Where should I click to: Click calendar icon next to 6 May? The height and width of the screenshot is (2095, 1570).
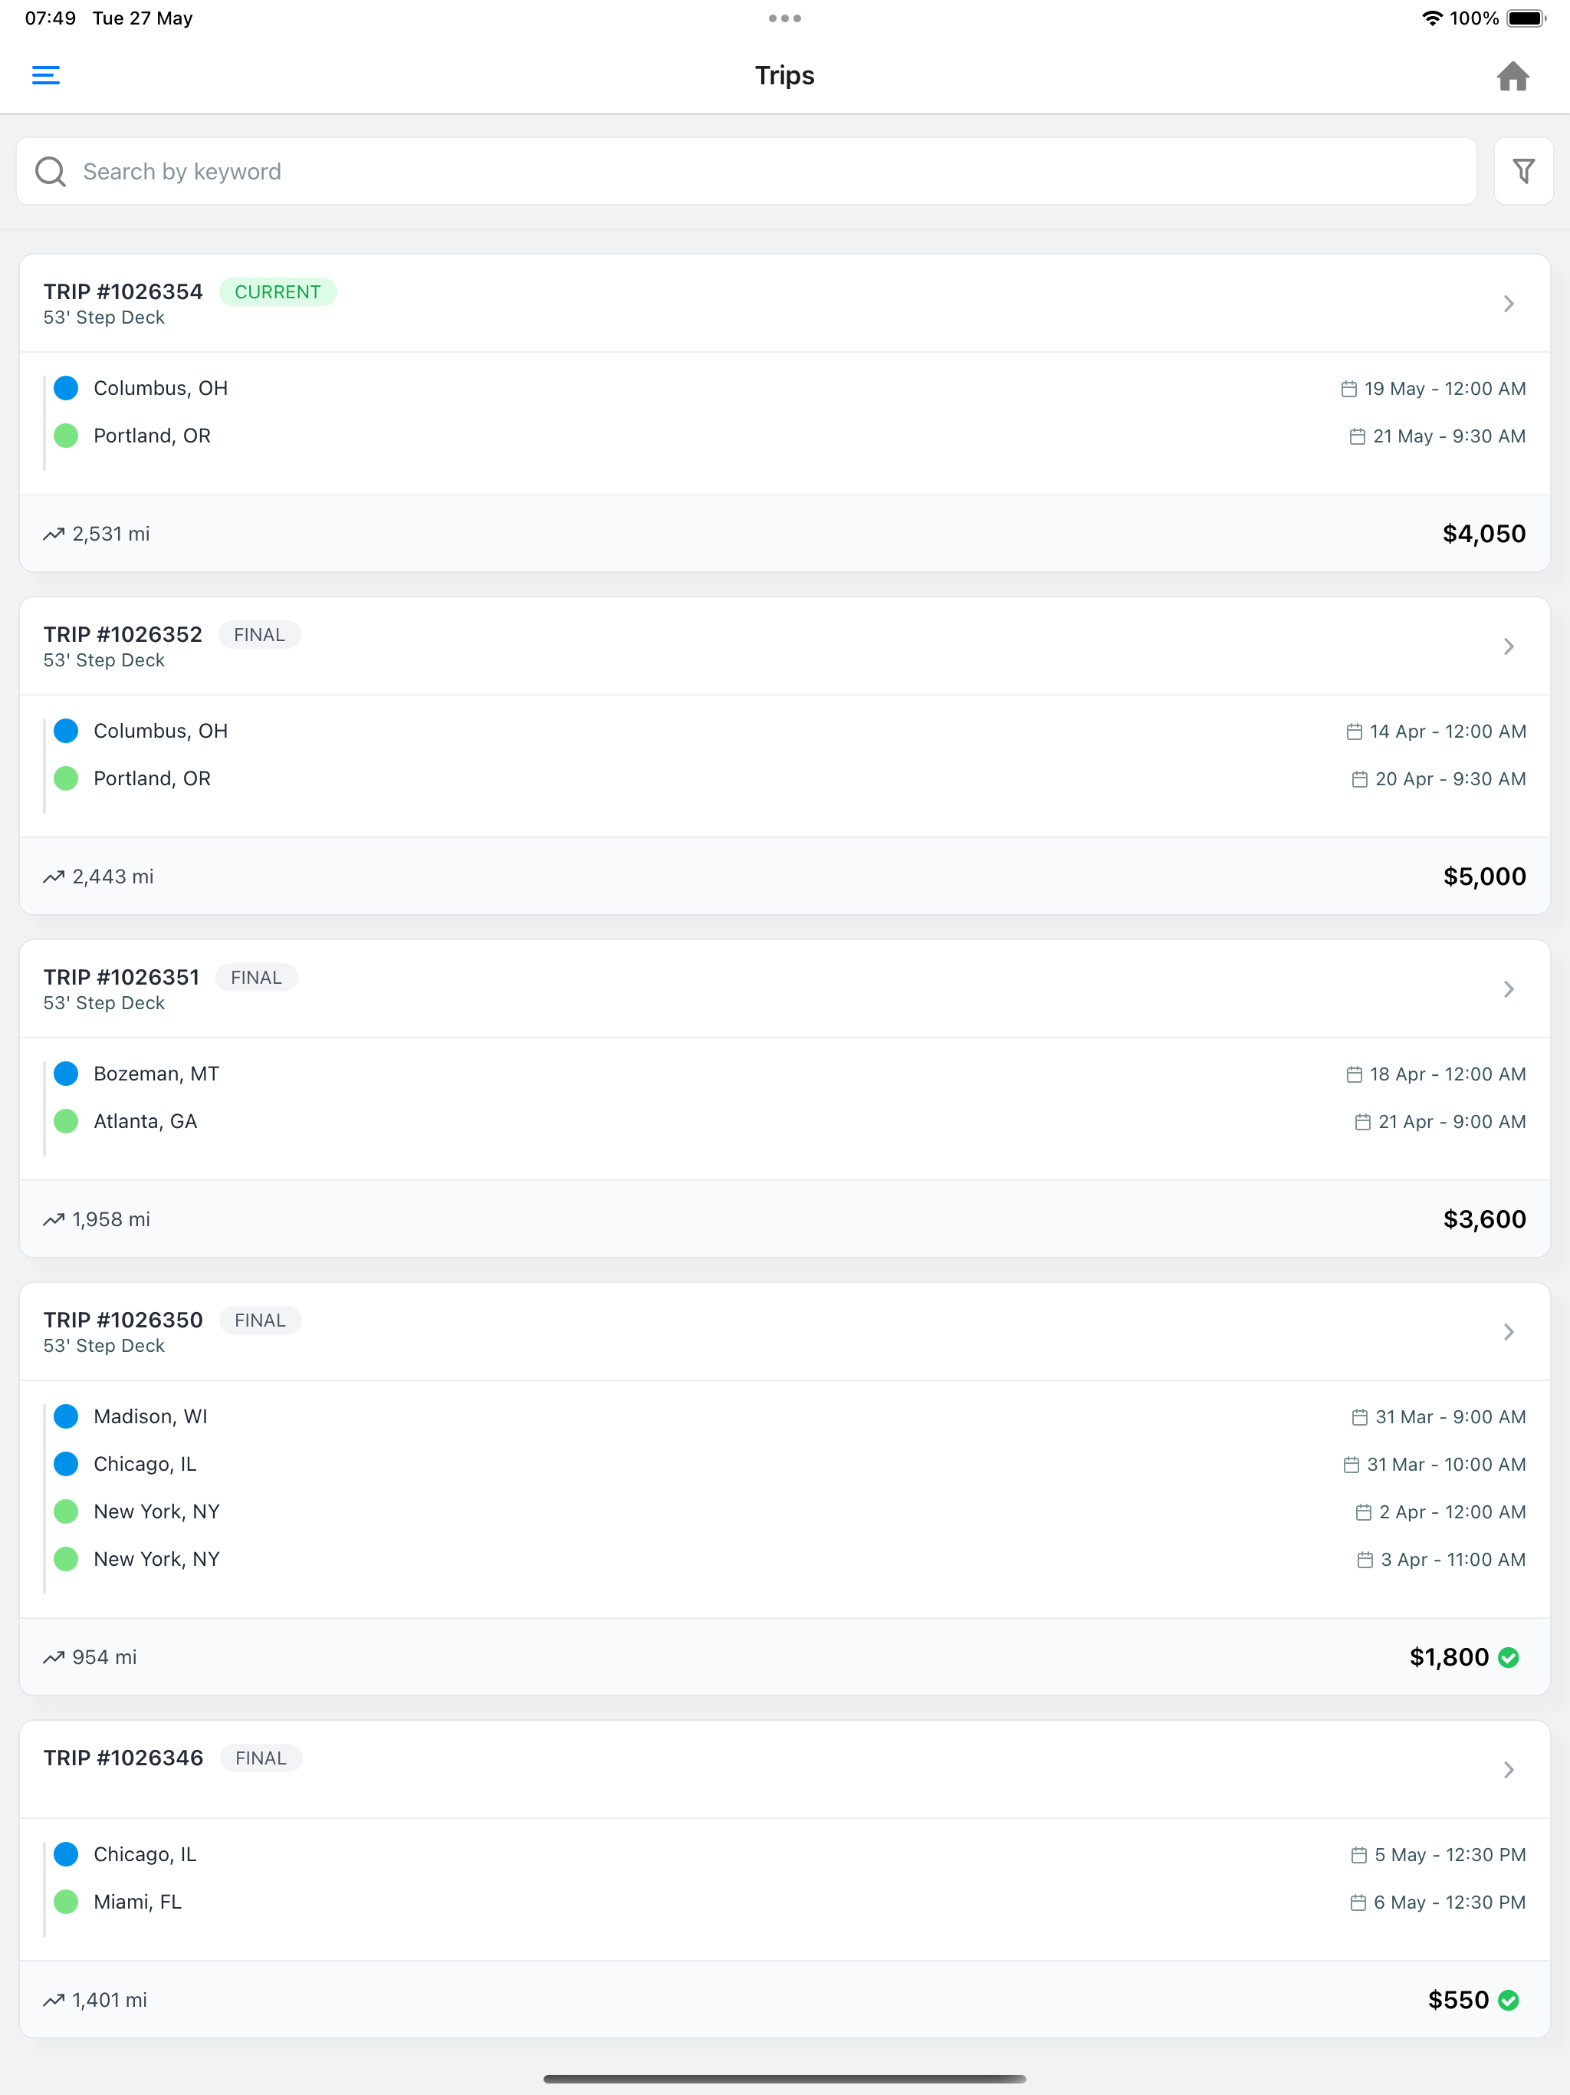(x=1357, y=1902)
